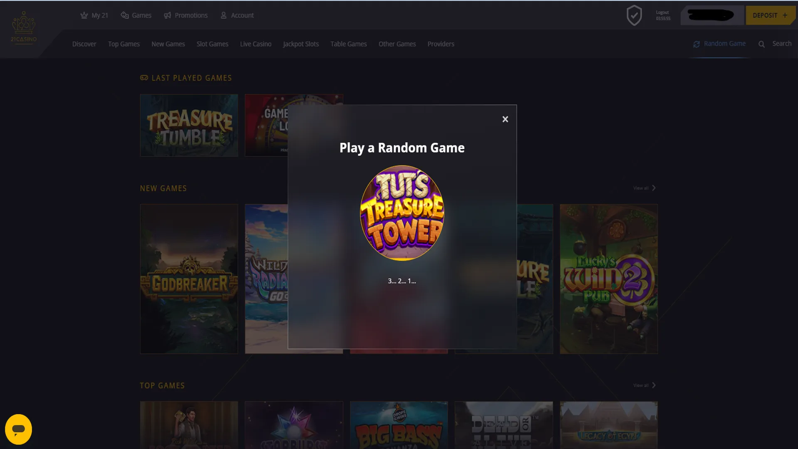Click the Account person icon

tap(223, 15)
